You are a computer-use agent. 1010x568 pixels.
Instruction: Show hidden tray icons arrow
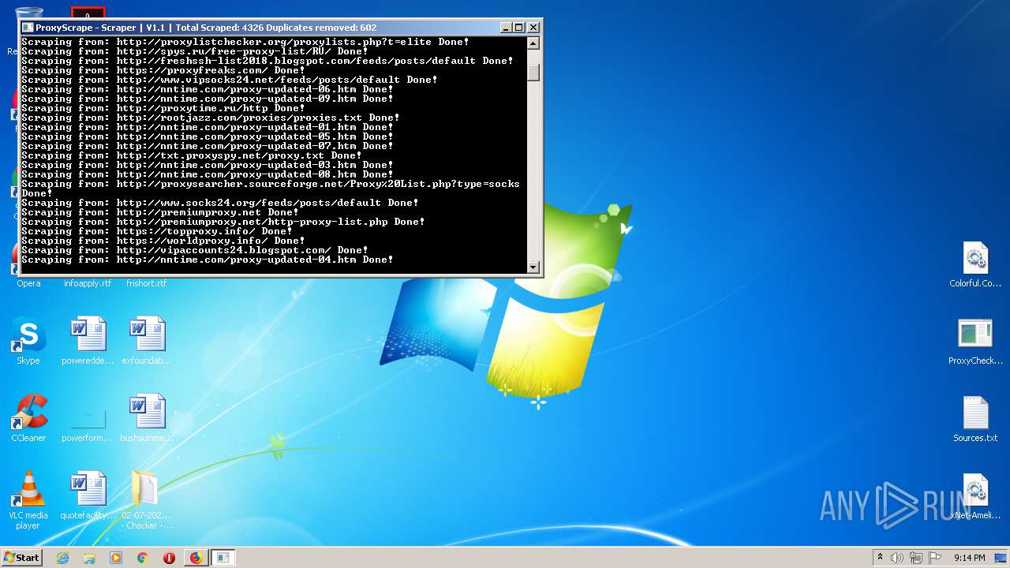(880, 557)
